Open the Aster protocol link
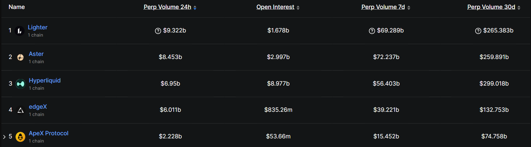The height and width of the screenshot is (147, 531). click(x=36, y=54)
